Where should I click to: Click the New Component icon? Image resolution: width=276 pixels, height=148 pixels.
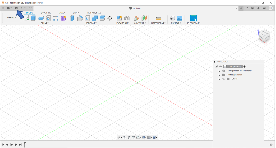click(x=119, y=18)
